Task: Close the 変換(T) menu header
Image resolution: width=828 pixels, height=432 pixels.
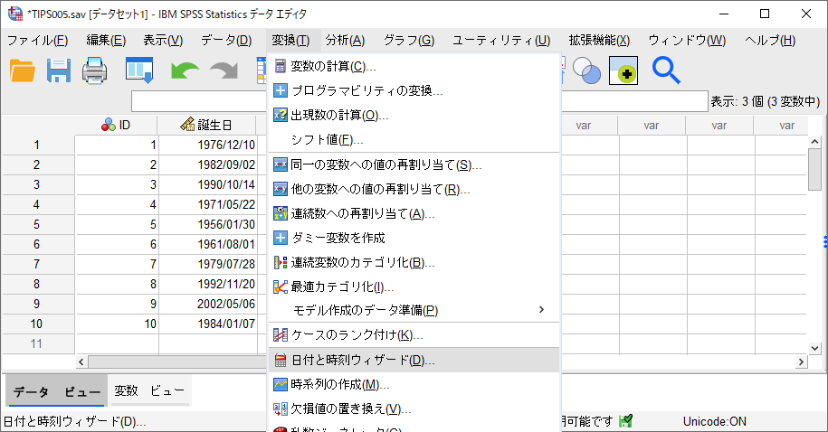Action: [x=290, y=41]
